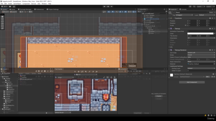Image resolution: width=216 pixels, height=121 pixels.
Task: Open Tilemap component help icon
Action: [210, 29]
